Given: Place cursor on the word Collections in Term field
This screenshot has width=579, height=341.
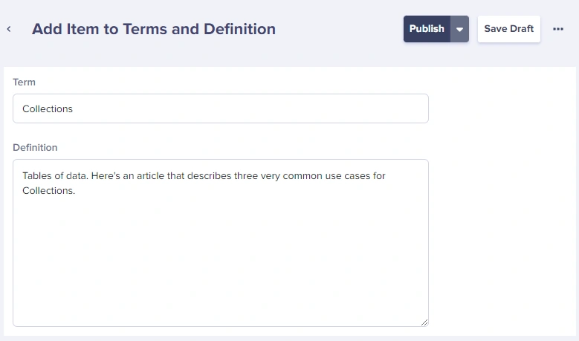Looking at the screenshot, I should [48, 109].
